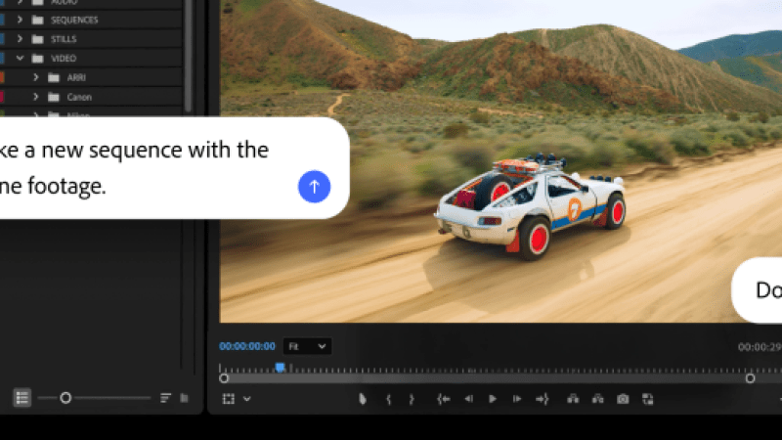Step forward one frame

pos(517,399)
